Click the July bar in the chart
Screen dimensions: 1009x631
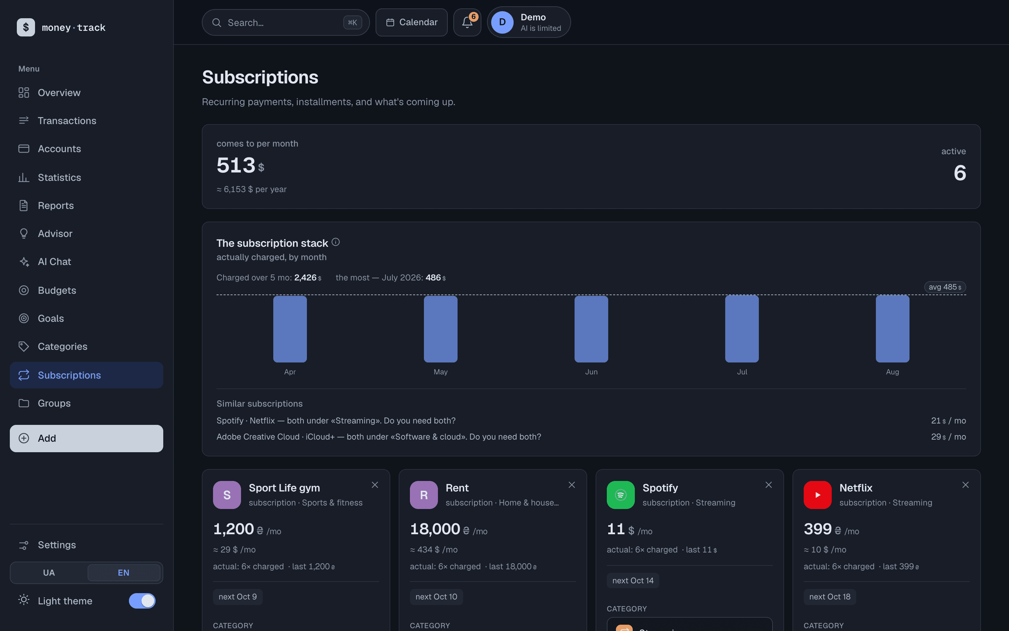[742, 328]
